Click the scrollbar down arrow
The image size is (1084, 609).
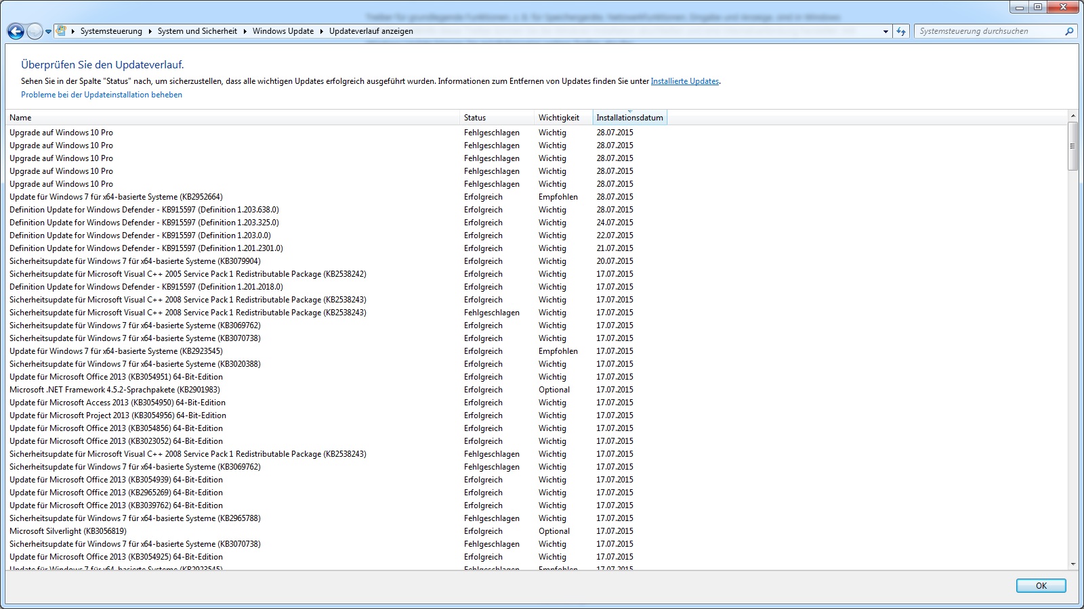click(x=1072, y=564)
